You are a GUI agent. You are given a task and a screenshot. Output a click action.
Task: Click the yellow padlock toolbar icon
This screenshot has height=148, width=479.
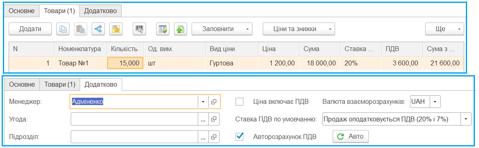pos(116,29)
